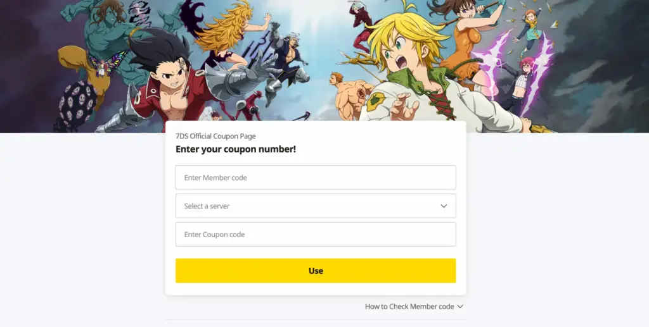
Task: Click the Enter Member code field
Action: [x=316, y=178]
